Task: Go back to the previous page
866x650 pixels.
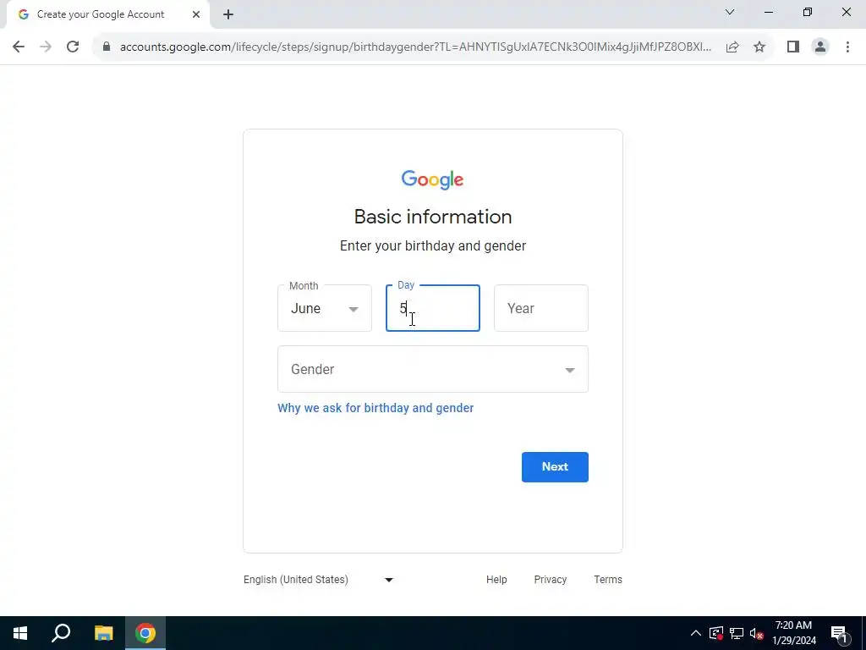Action: coord(19,47)
